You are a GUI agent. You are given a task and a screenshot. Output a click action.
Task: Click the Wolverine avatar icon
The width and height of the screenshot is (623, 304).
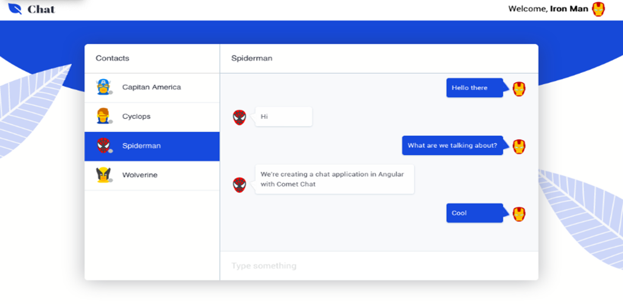coord(103,174)
